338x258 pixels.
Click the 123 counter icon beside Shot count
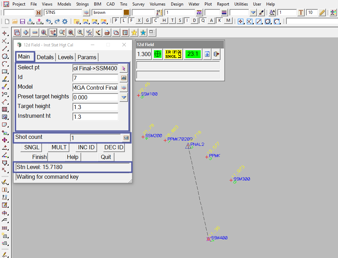click(126, 138)
